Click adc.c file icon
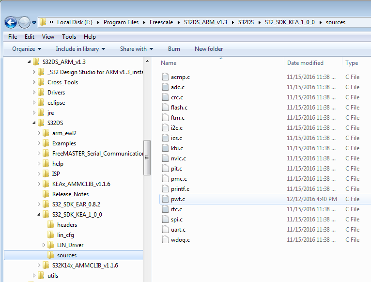 point(165,87)
